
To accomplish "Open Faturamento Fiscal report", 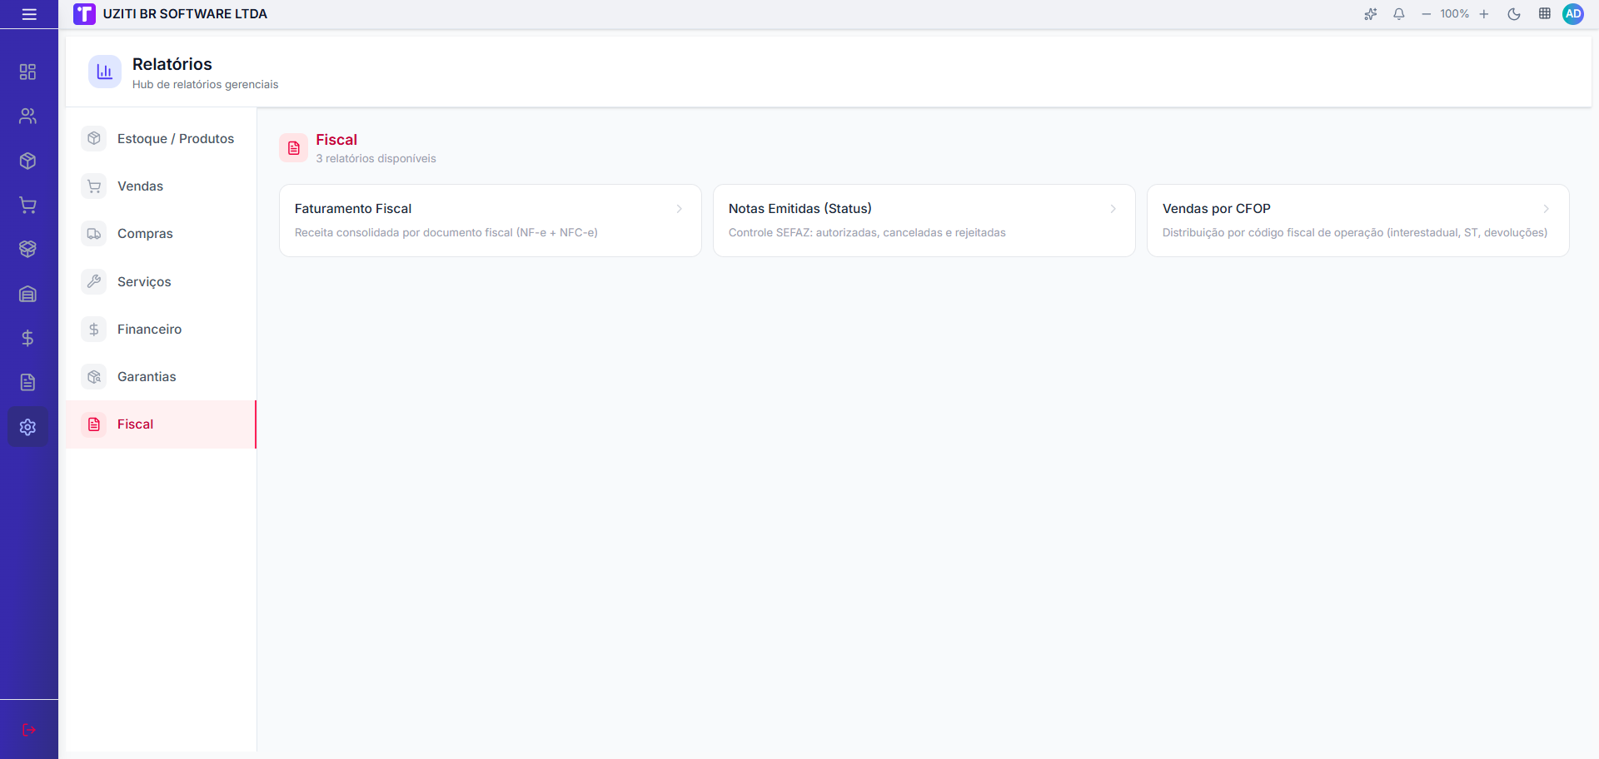I will point(491,221).
